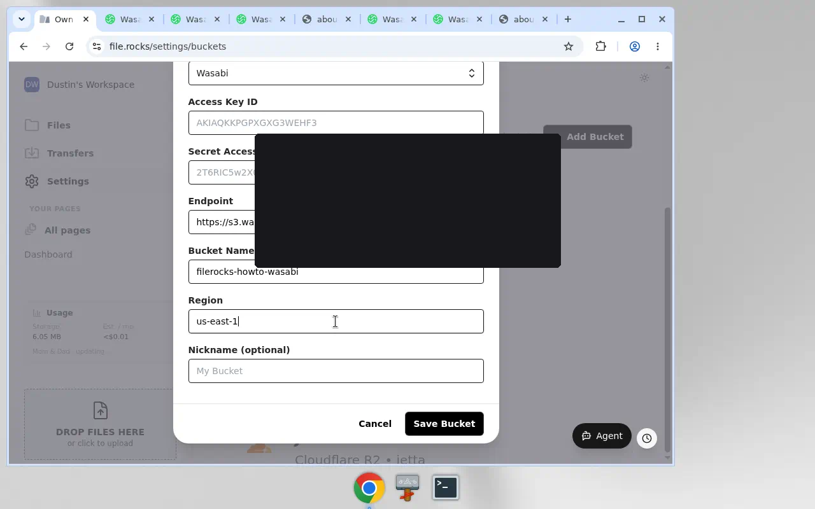The width and height of the screenshot is (815, 509).
Task: Open the middle taskbar application
Action: pos(407,488)
